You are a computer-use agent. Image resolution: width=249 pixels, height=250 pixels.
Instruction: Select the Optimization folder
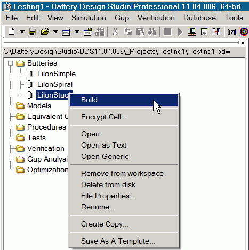pos(47,170)
